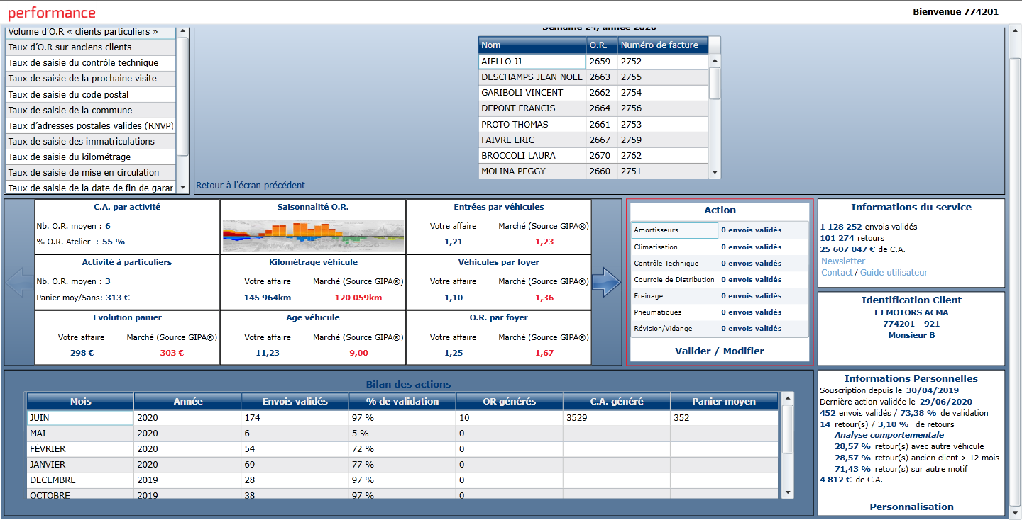Click Retour à l'écran précédent
The width and height of the screenshot is (1022, 520).
(x=250, y=185)
